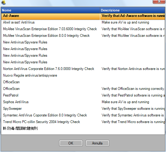Pick the Nuovo Regole antivirus/antispyware entry
The image size is (166, 152).
[x=30, y=75]
